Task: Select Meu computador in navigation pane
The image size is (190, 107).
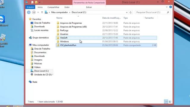Action: click(x=41, y=45)
